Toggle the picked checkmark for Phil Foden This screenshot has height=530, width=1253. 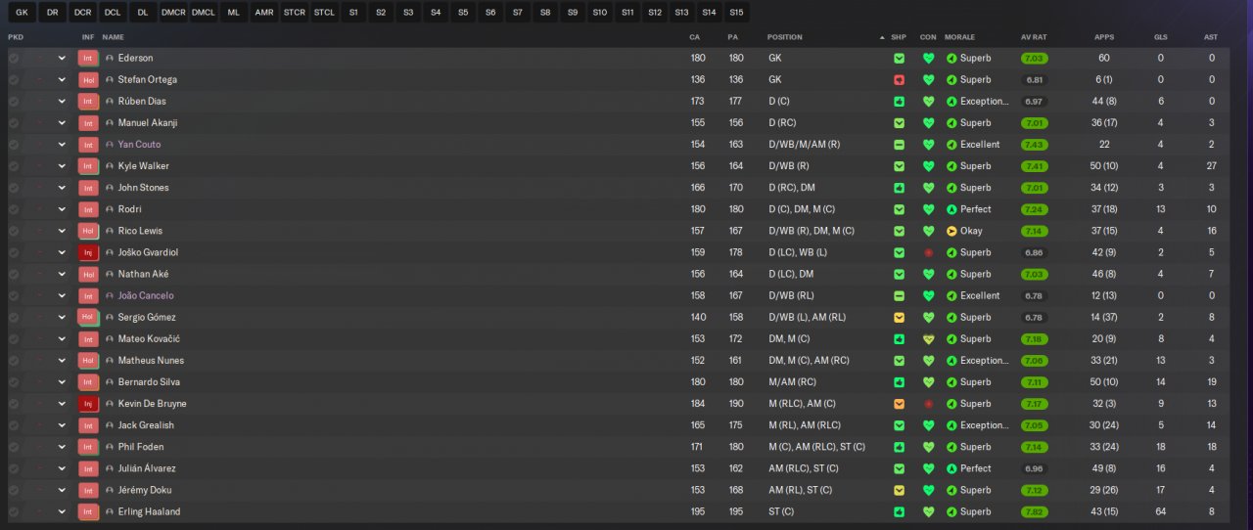tap(14, 447)
